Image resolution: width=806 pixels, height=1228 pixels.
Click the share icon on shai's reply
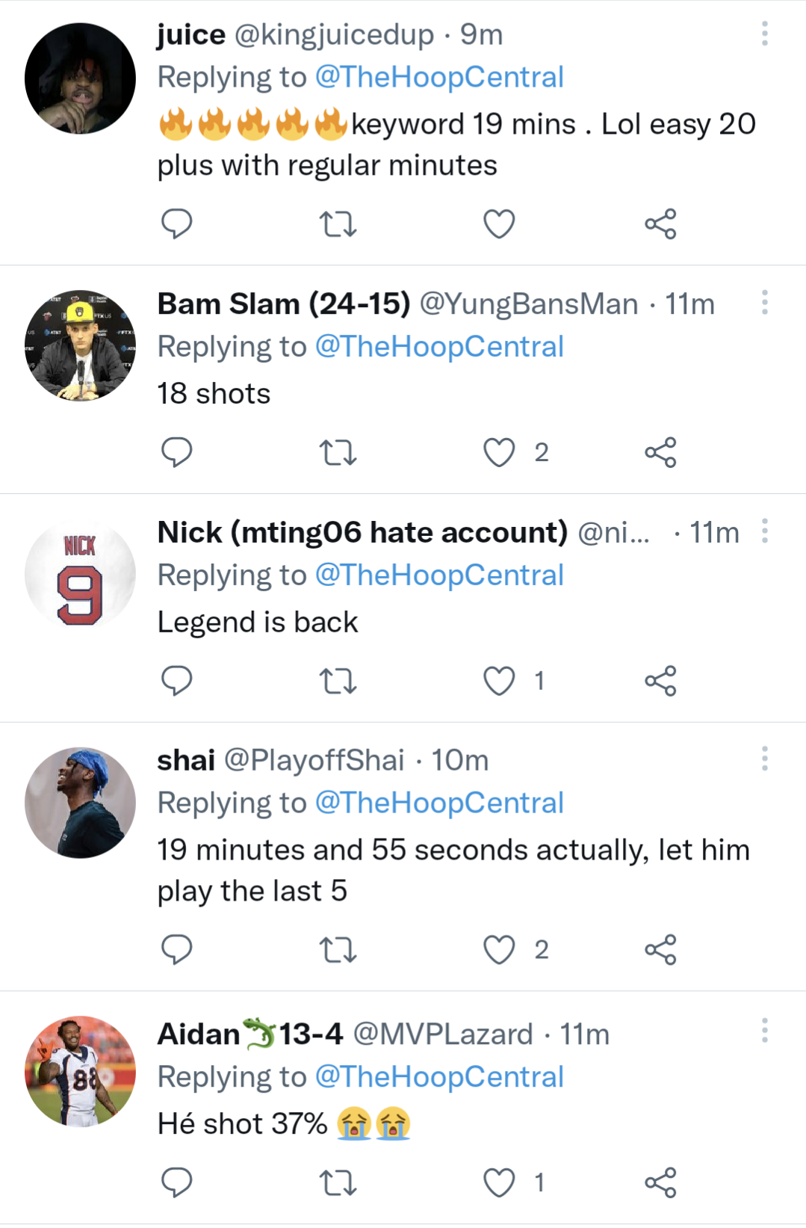(x=662, y=949)
